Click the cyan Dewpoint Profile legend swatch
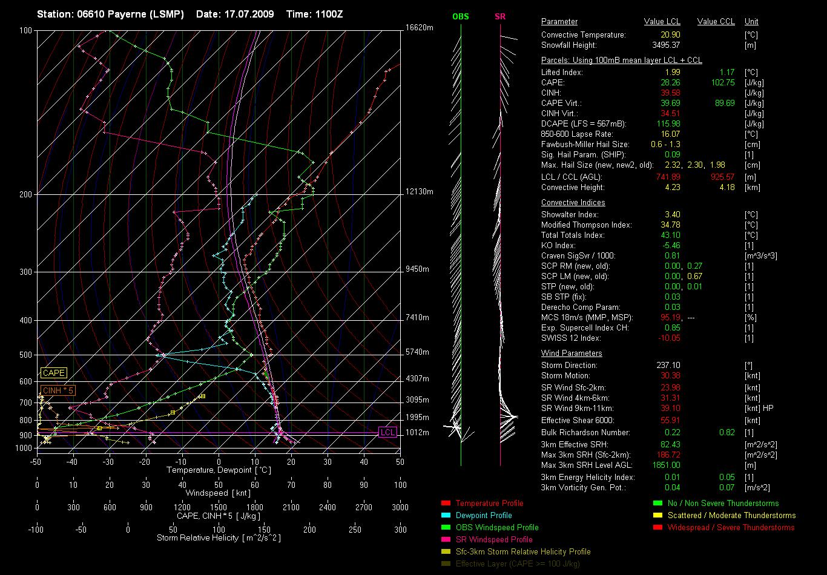 [446, 515]
